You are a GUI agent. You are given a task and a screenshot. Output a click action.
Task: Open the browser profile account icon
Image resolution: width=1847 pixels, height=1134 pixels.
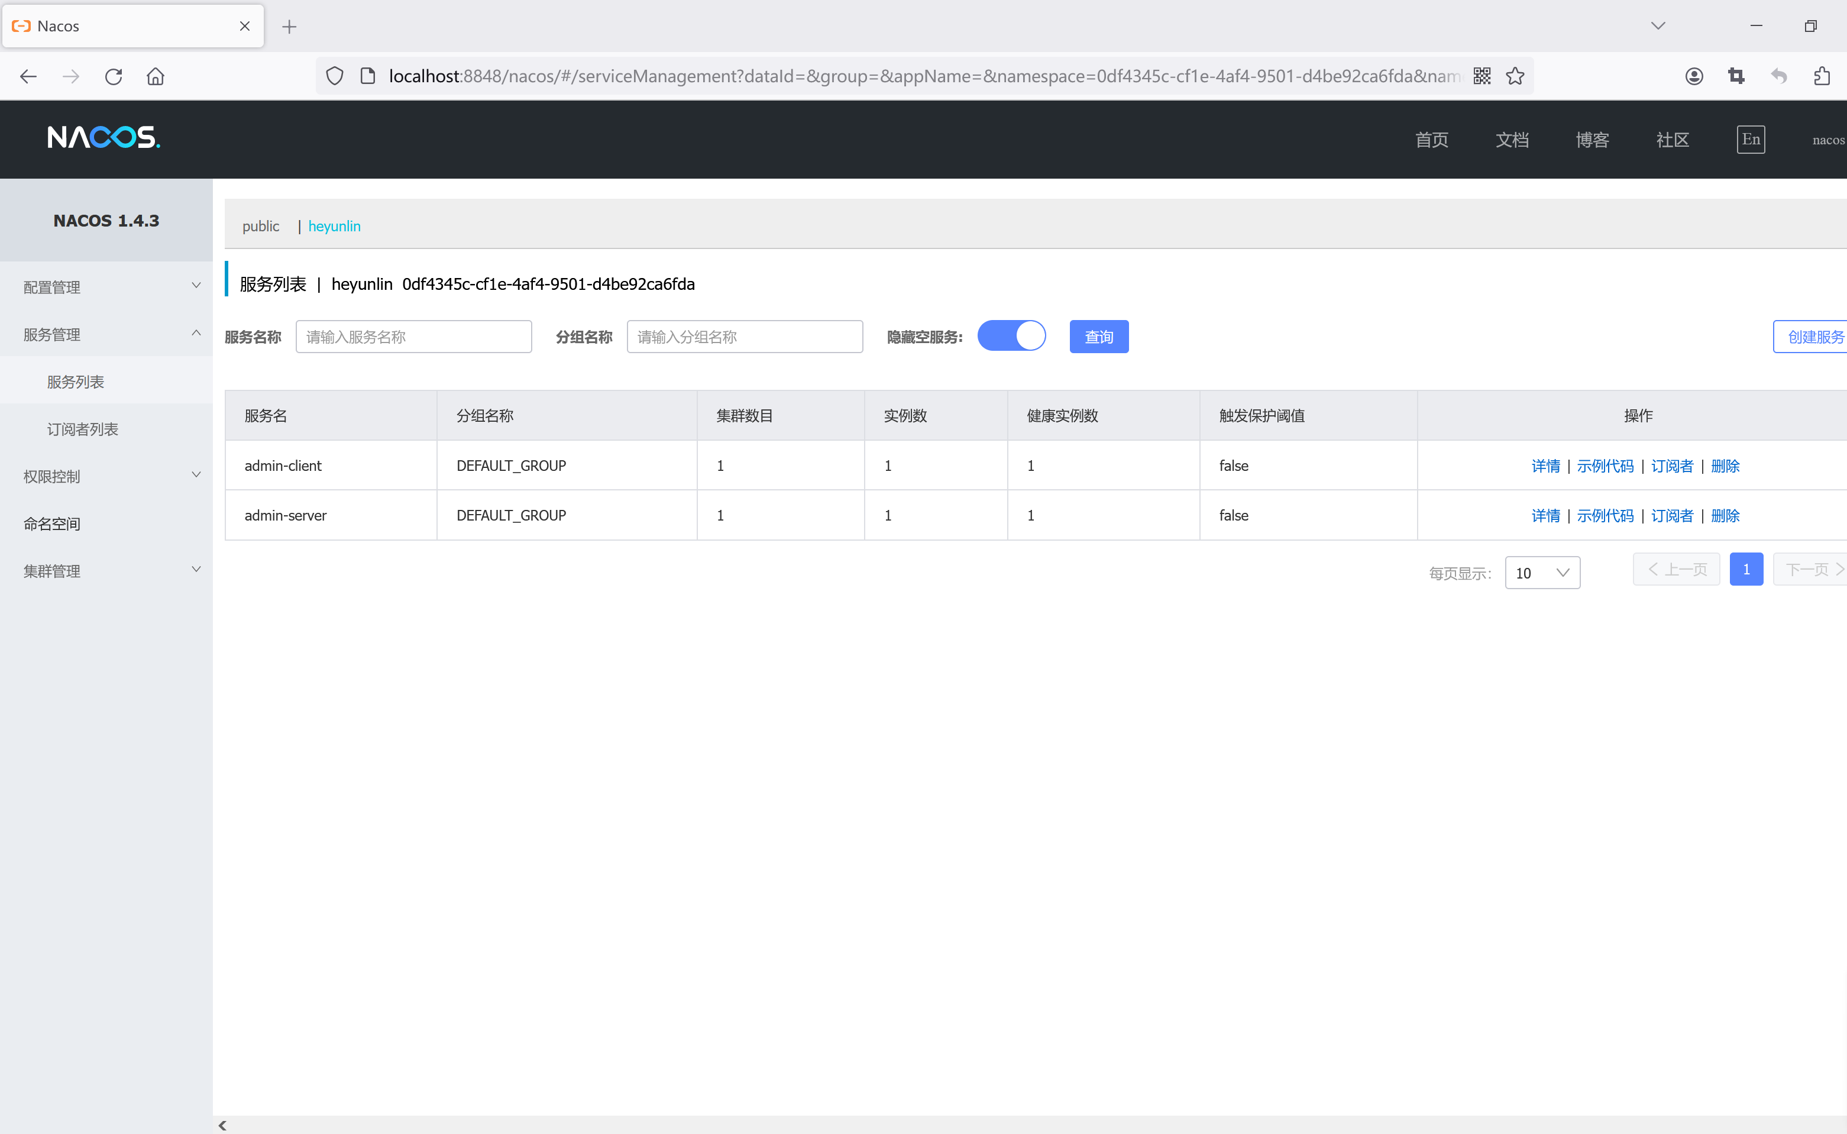pos(1694,76)
